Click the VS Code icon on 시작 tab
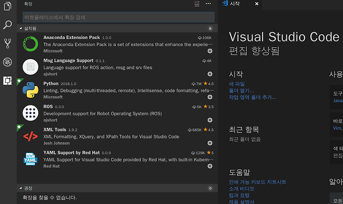343x204 pixels. [225, 3]
